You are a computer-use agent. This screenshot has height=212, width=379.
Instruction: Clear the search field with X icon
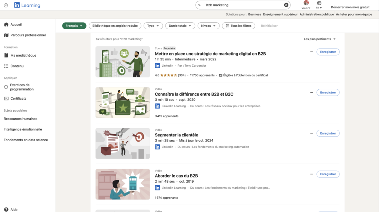286,5
